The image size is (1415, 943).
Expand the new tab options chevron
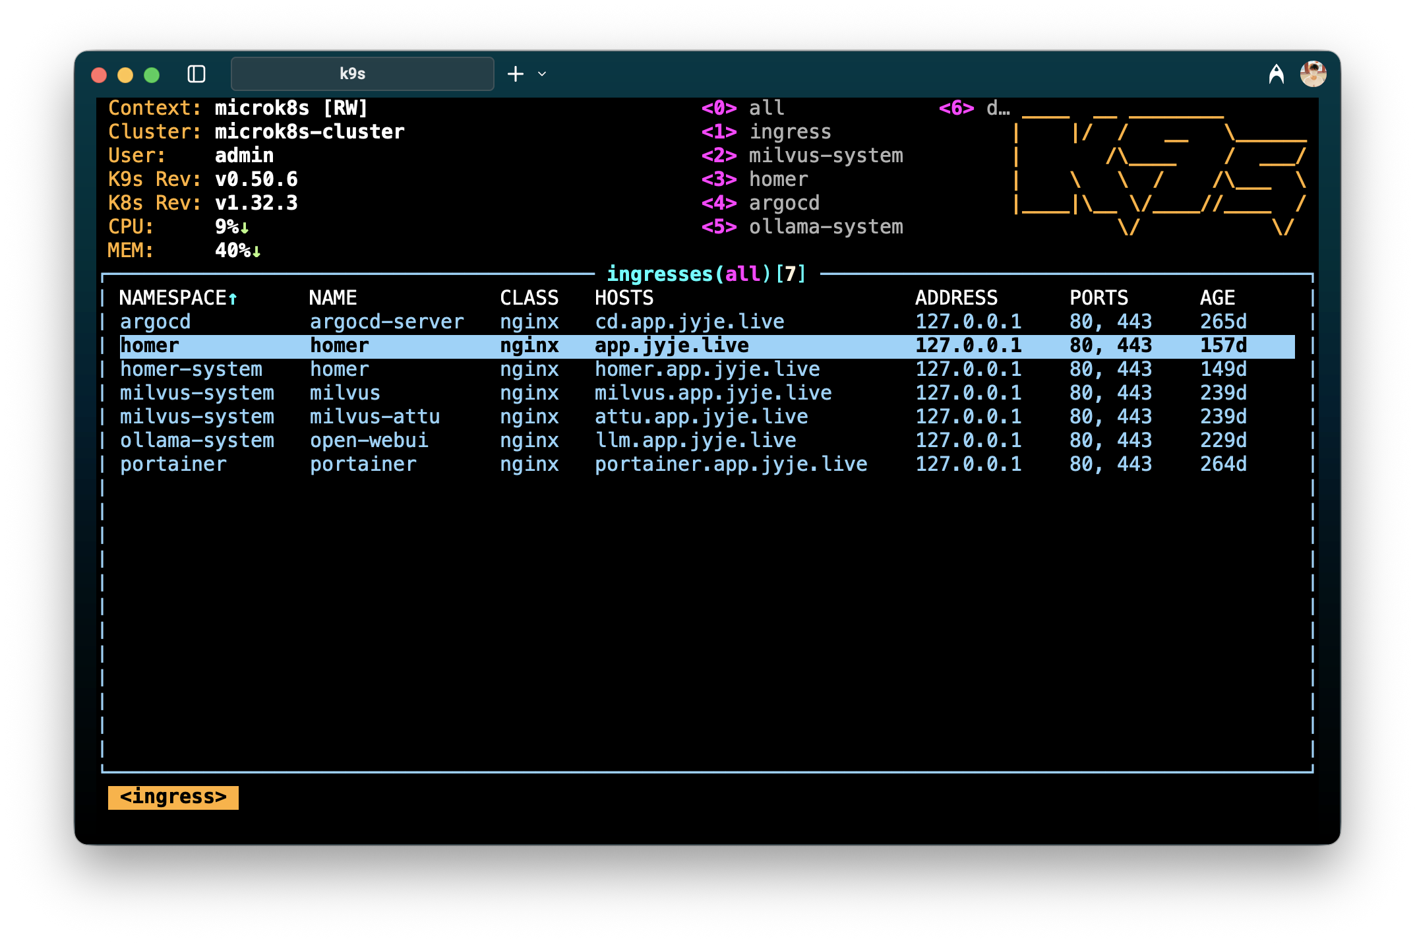[x=542, y=74]
